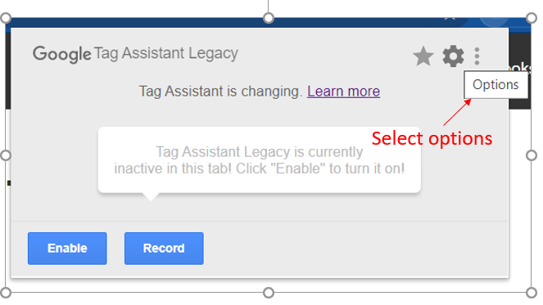The width and height of the screenshot is (543, 305).
Task: Click the blue Record button
Action: pos(164,249)
